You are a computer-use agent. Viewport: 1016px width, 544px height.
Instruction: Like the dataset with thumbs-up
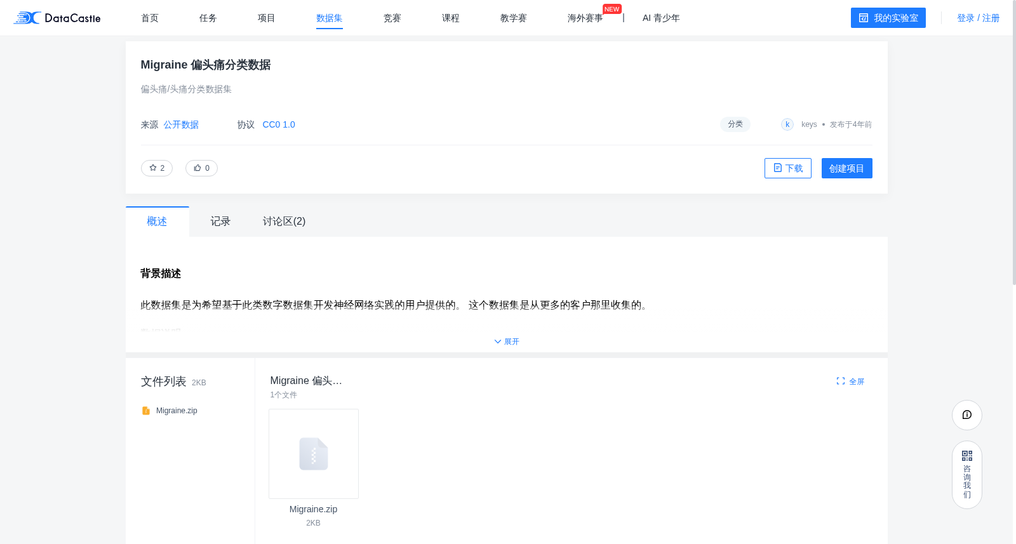pos(201,168)
